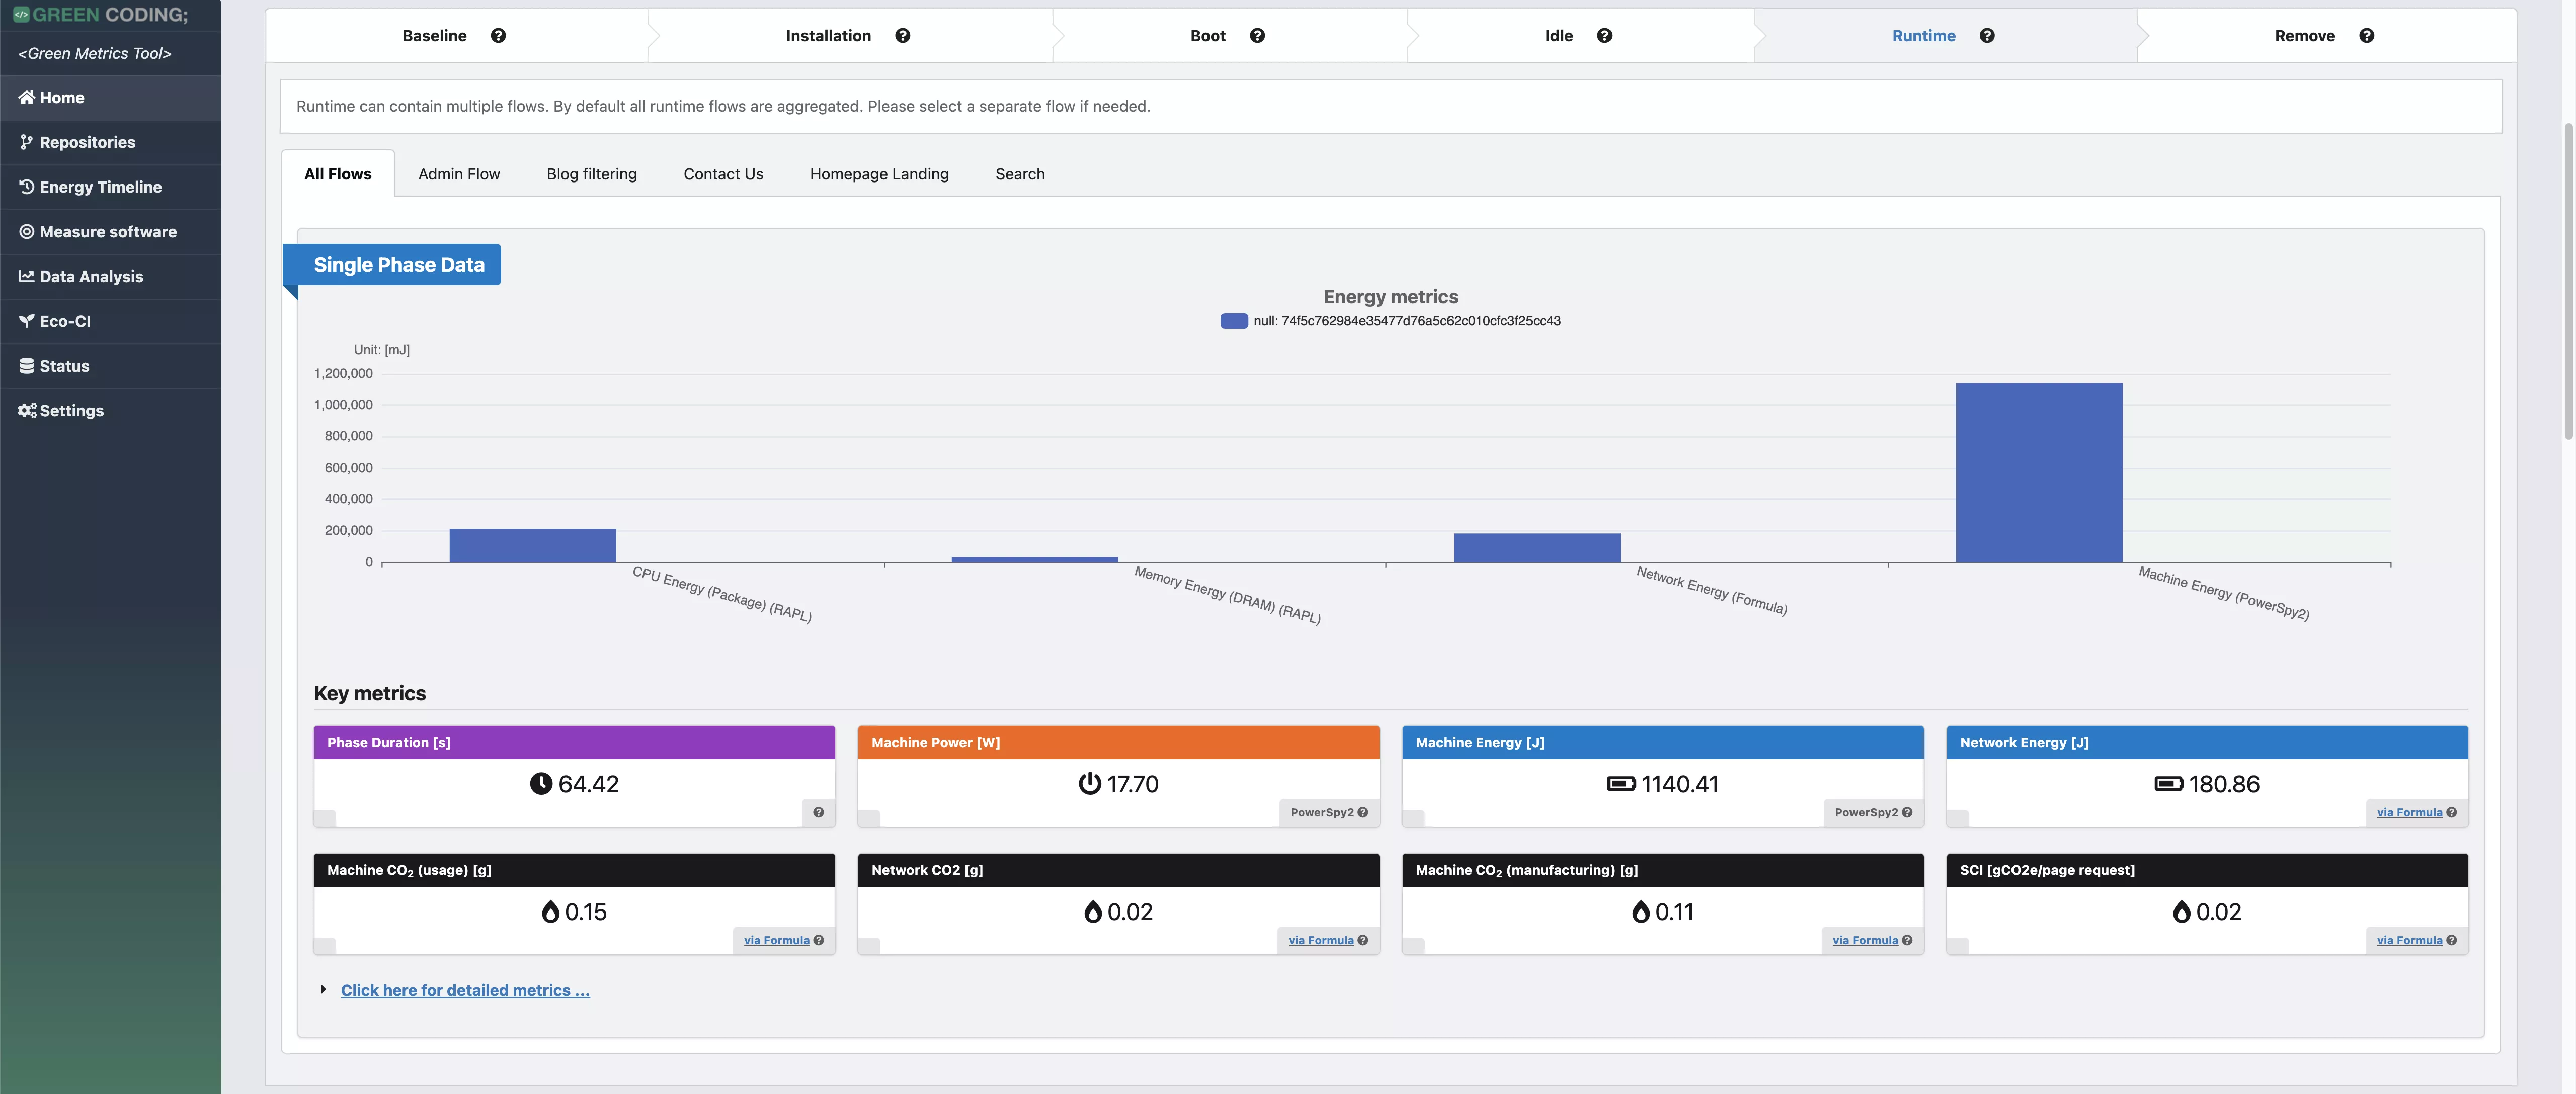Click the Green Coding logo in the sidebar
2576x1094 pixels.
100,15
